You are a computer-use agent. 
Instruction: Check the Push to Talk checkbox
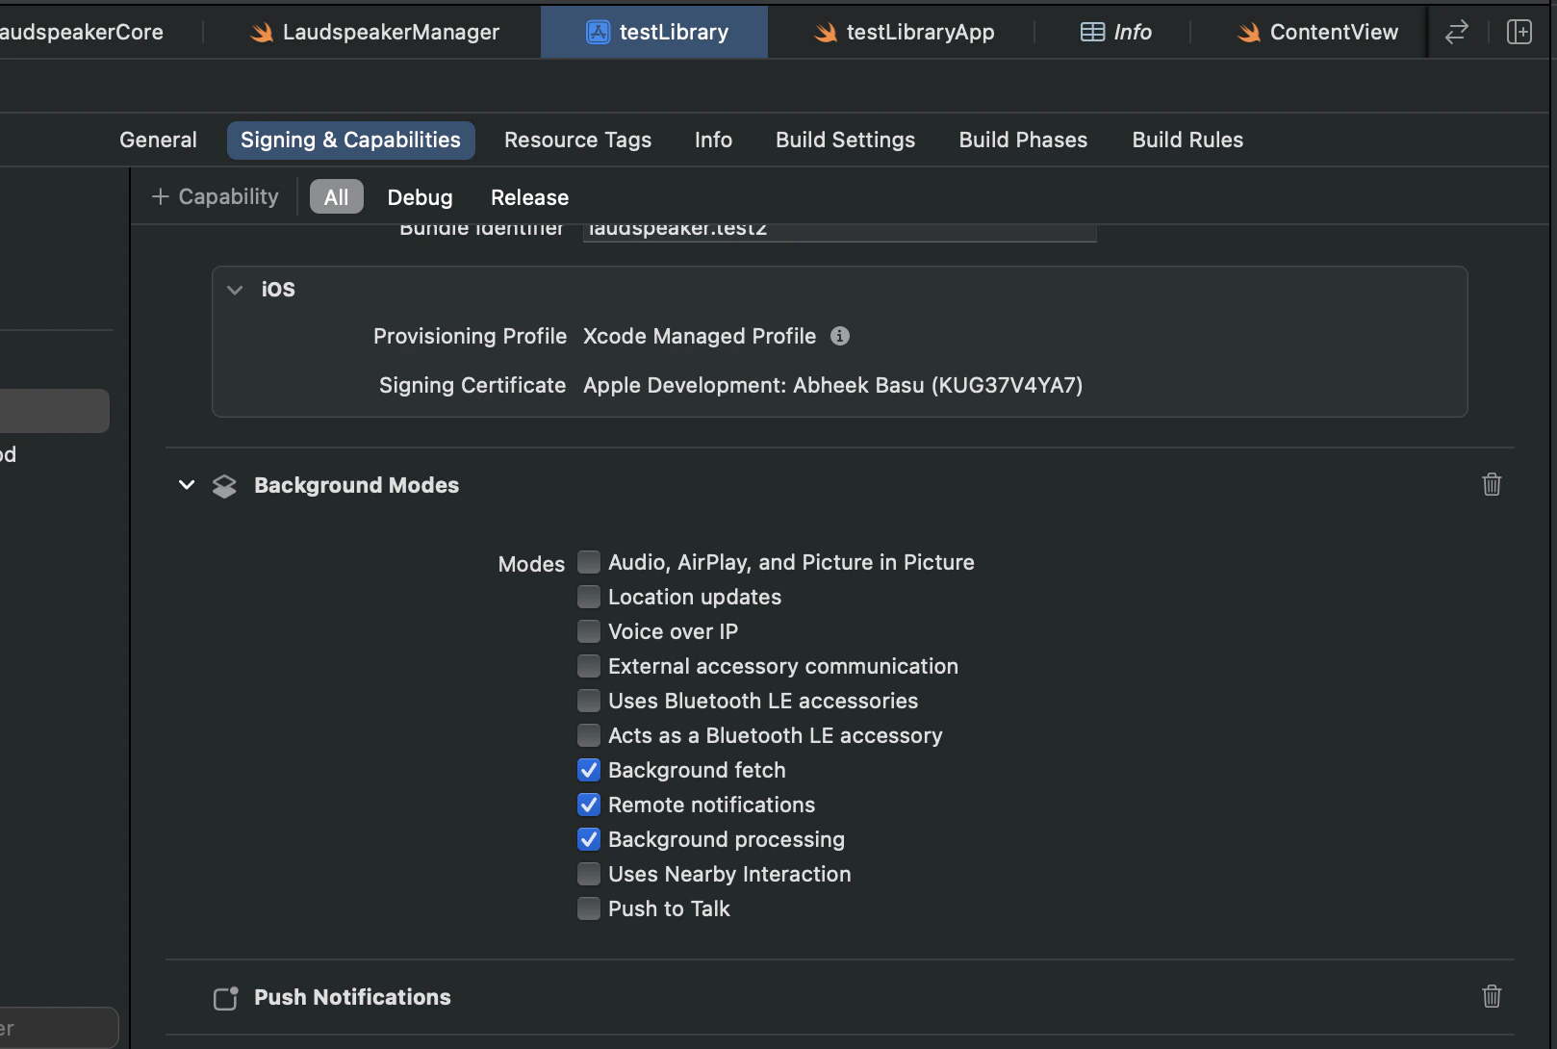(589, 908)
